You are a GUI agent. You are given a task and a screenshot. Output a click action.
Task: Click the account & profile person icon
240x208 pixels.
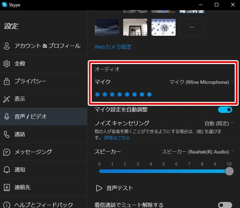(6, 46)
